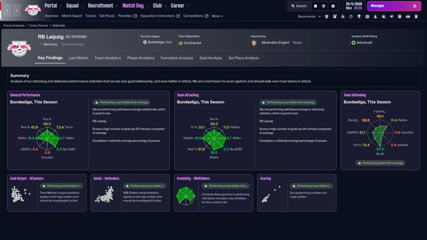Image resolution: width=427 pixels, height=240 pixels.
Task: Open the Creativity - Midfielders radar chart
Action: click(x=186, y=195)
